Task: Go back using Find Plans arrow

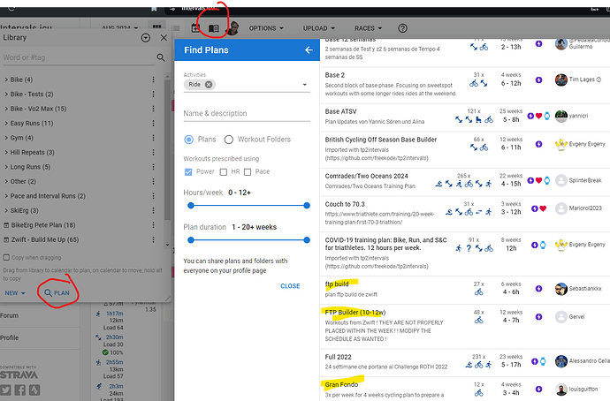Action: click(x=309, y=50)
